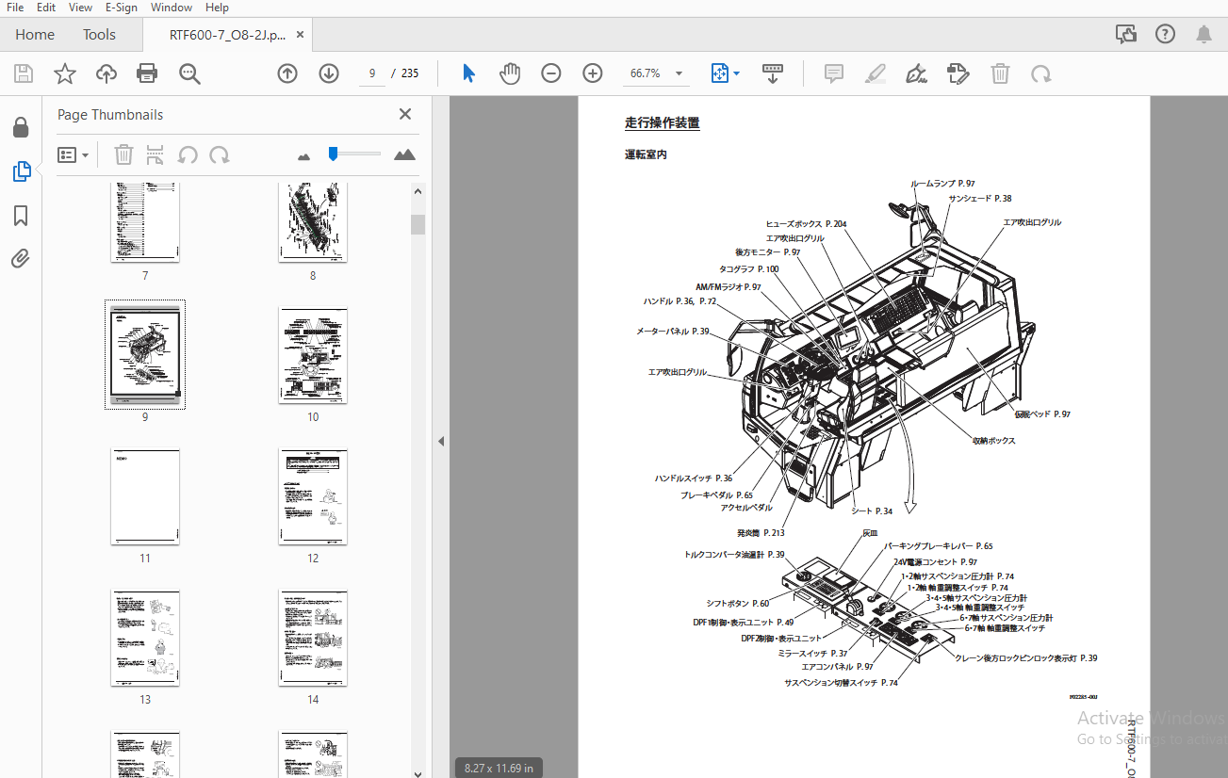This screenshot has width=1228, height=778.
Task: Click the thumbnails panel scrollbar up arrow
Action: pos(418,191)
